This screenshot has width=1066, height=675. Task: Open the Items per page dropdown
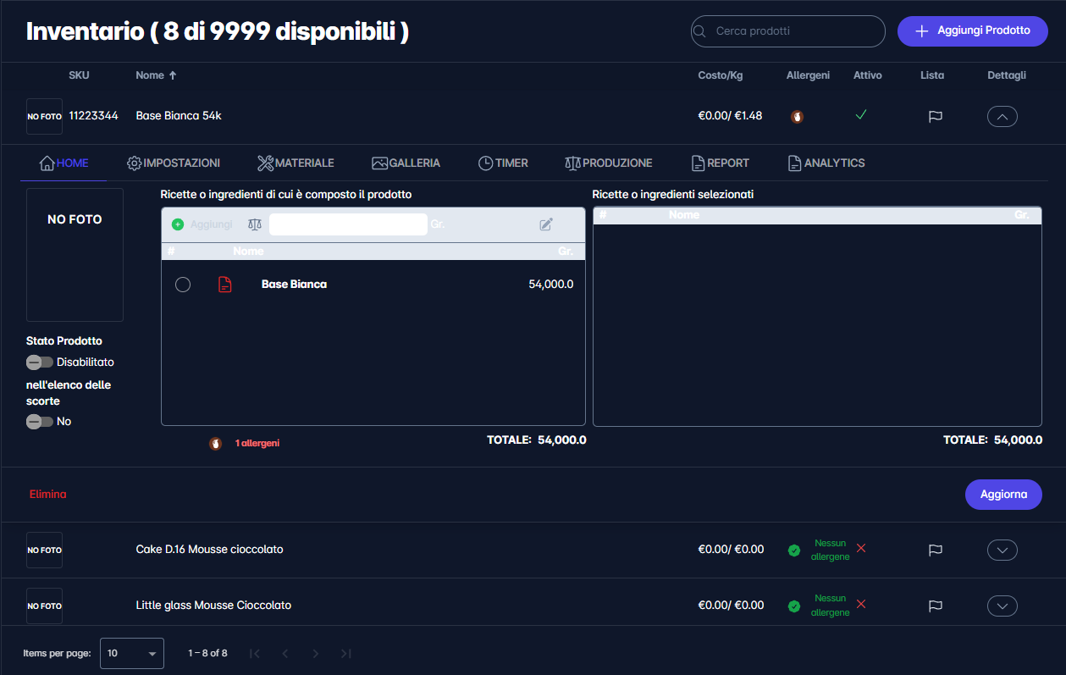[x=132, y=654]
